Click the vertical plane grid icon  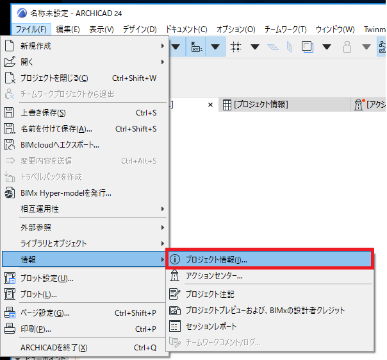(x=289, y=47)
